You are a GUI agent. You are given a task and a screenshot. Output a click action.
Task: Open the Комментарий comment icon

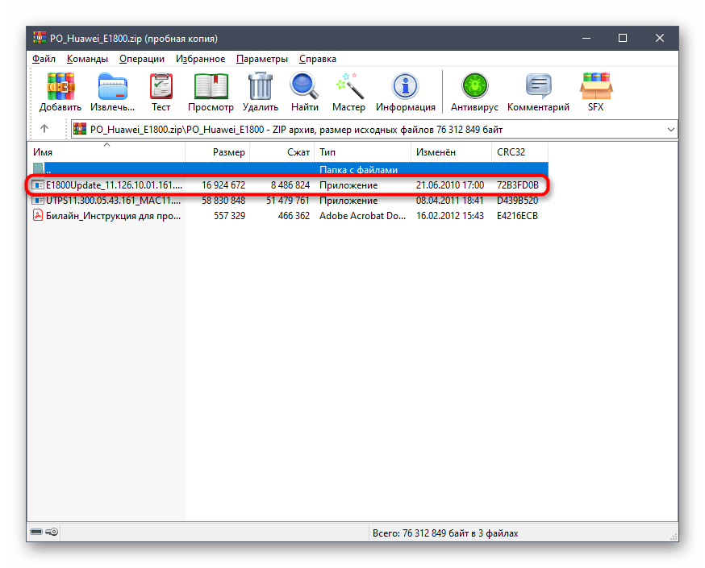coord(539,86)
